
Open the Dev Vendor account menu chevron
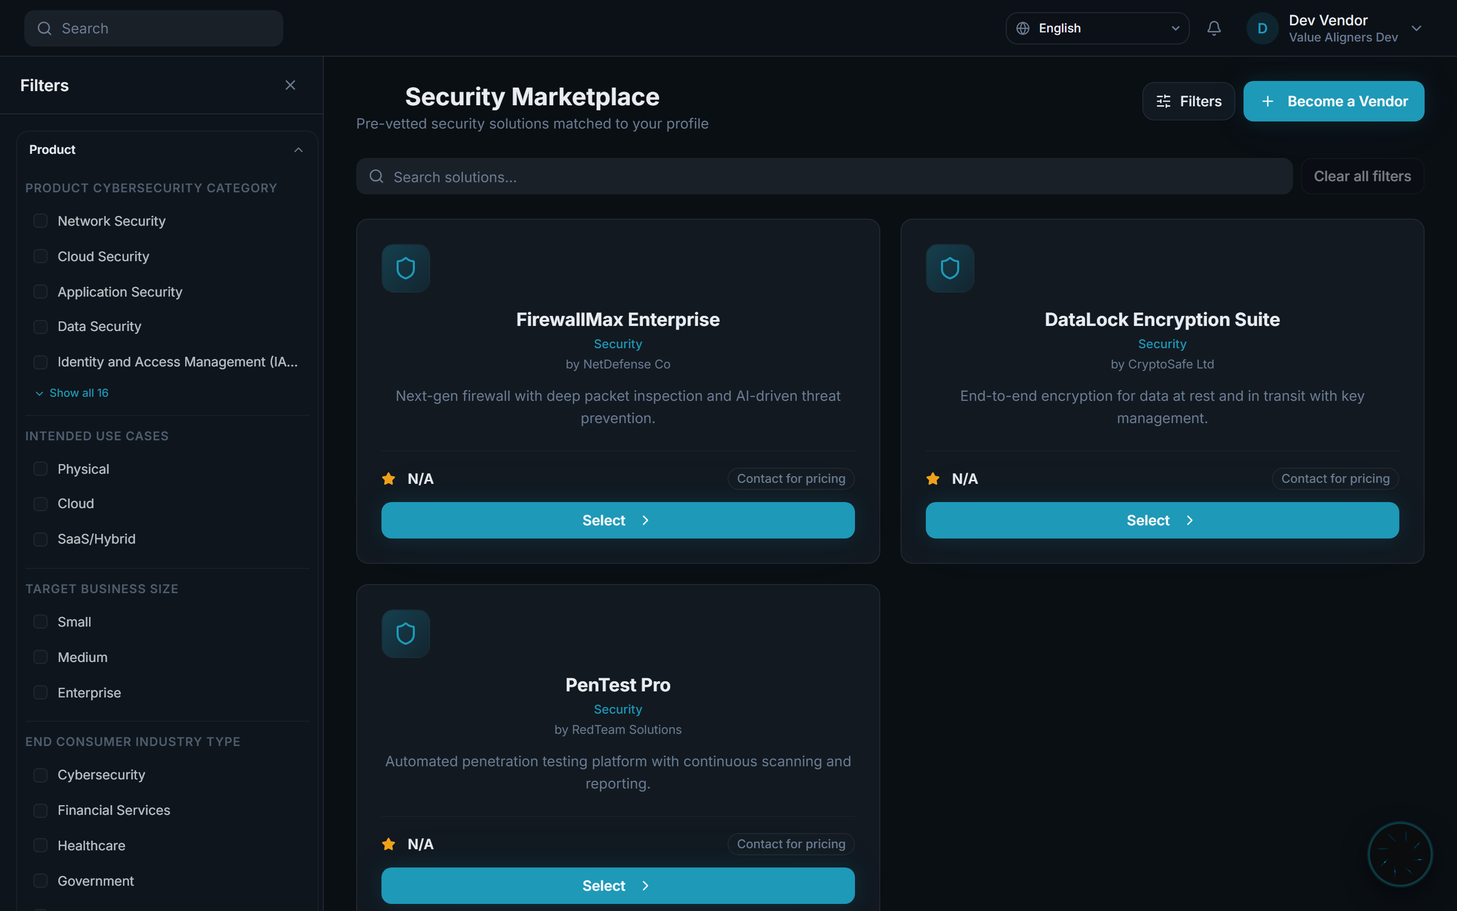pyautogui.click(x=1416, y=28)
